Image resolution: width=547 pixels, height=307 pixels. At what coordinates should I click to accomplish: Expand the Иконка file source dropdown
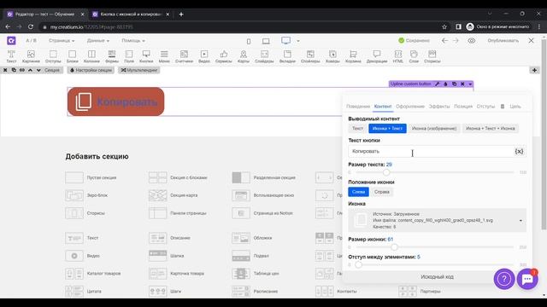(x=521, y=221)
